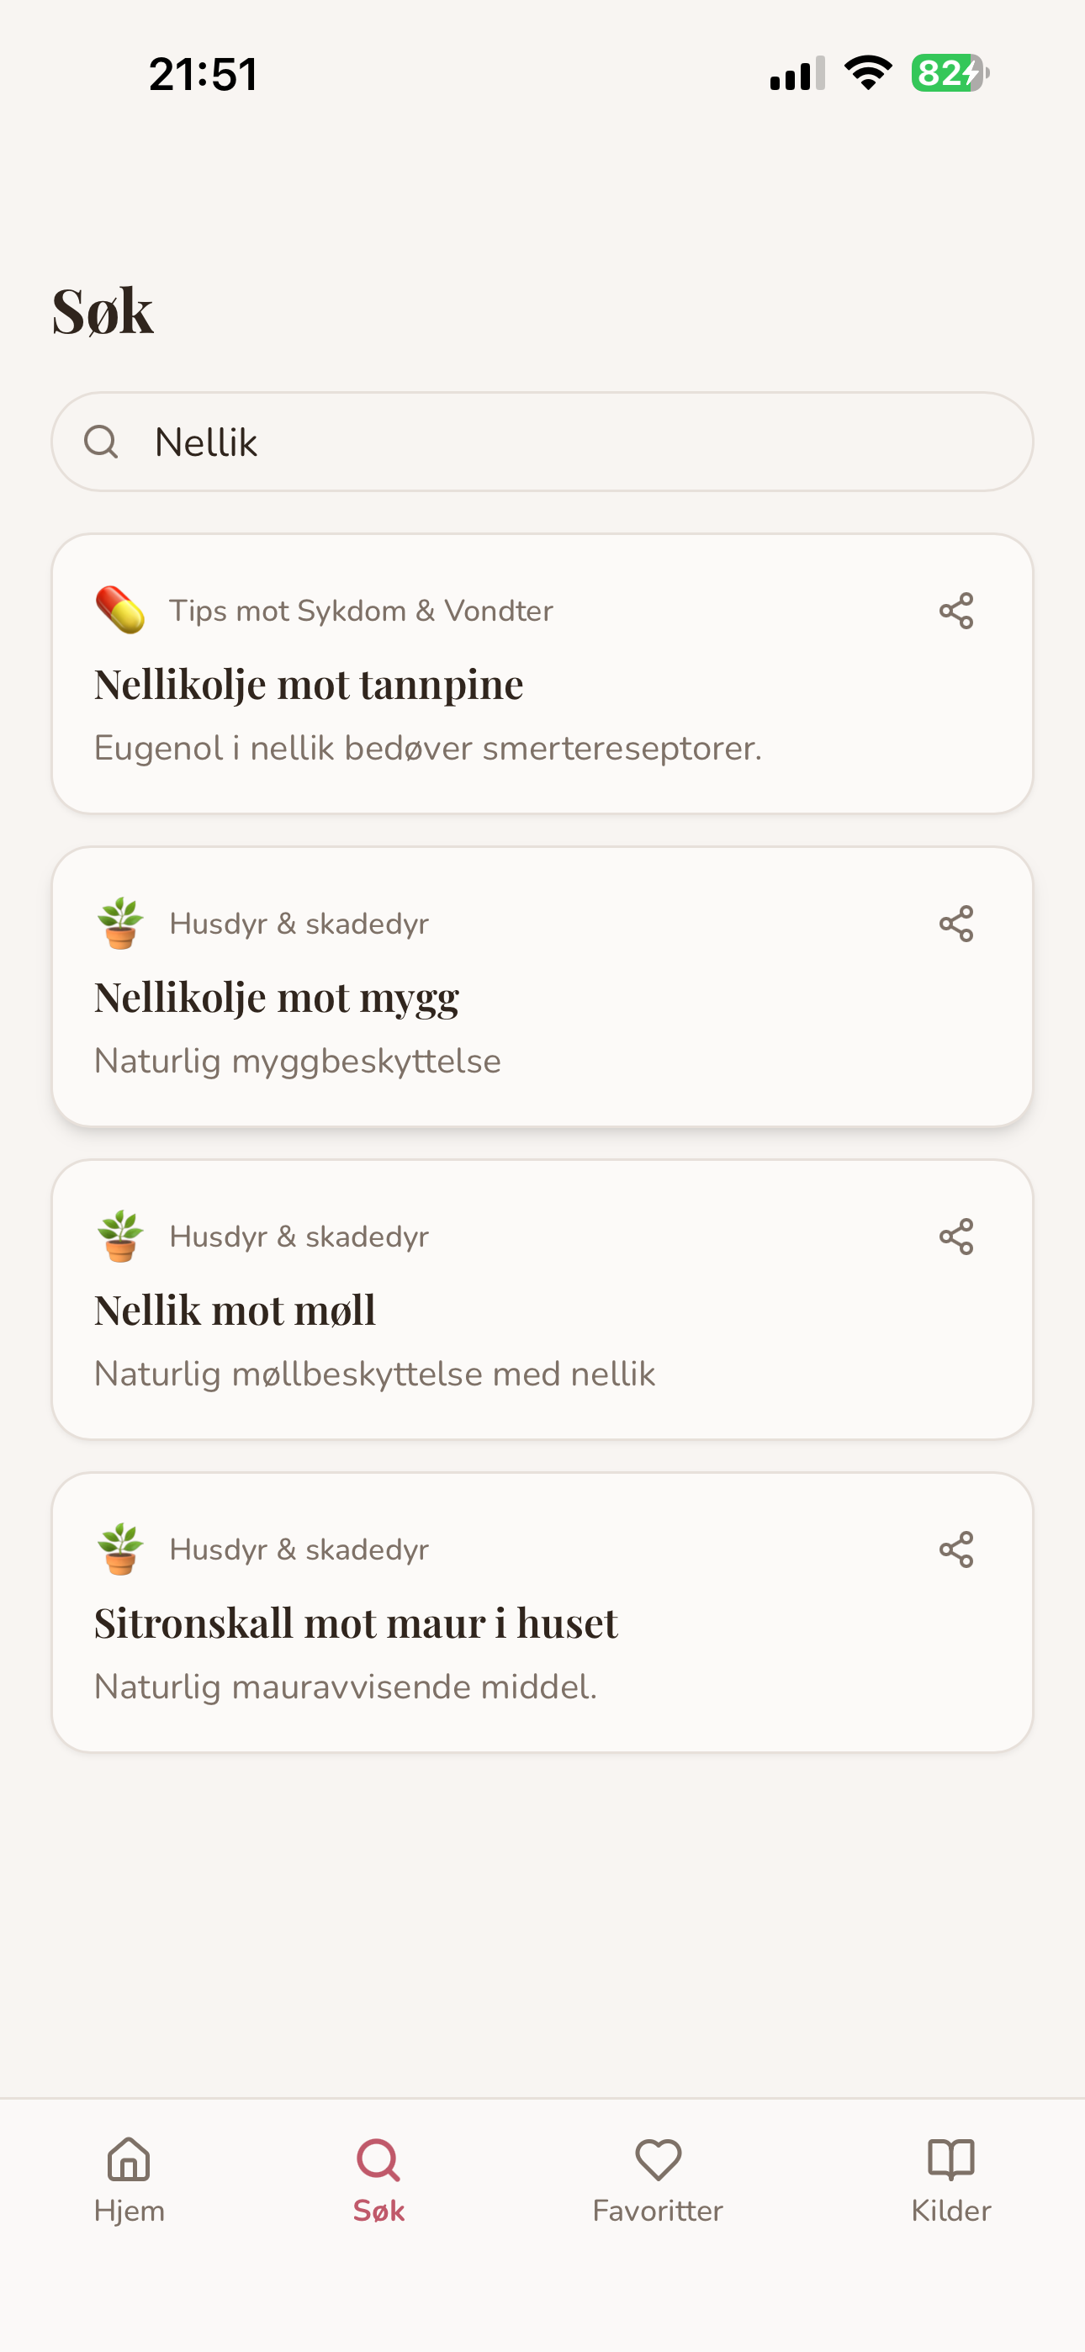
Task: Tap the Tips mot Sykdom & Vondter category
Action: coord(361,611)
